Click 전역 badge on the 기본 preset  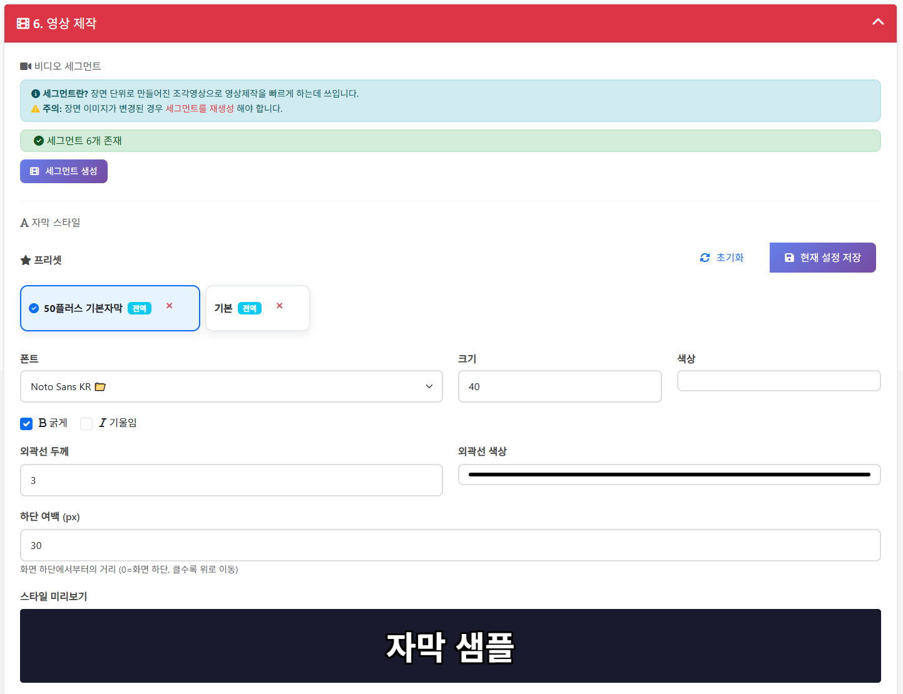coord(250,308)
